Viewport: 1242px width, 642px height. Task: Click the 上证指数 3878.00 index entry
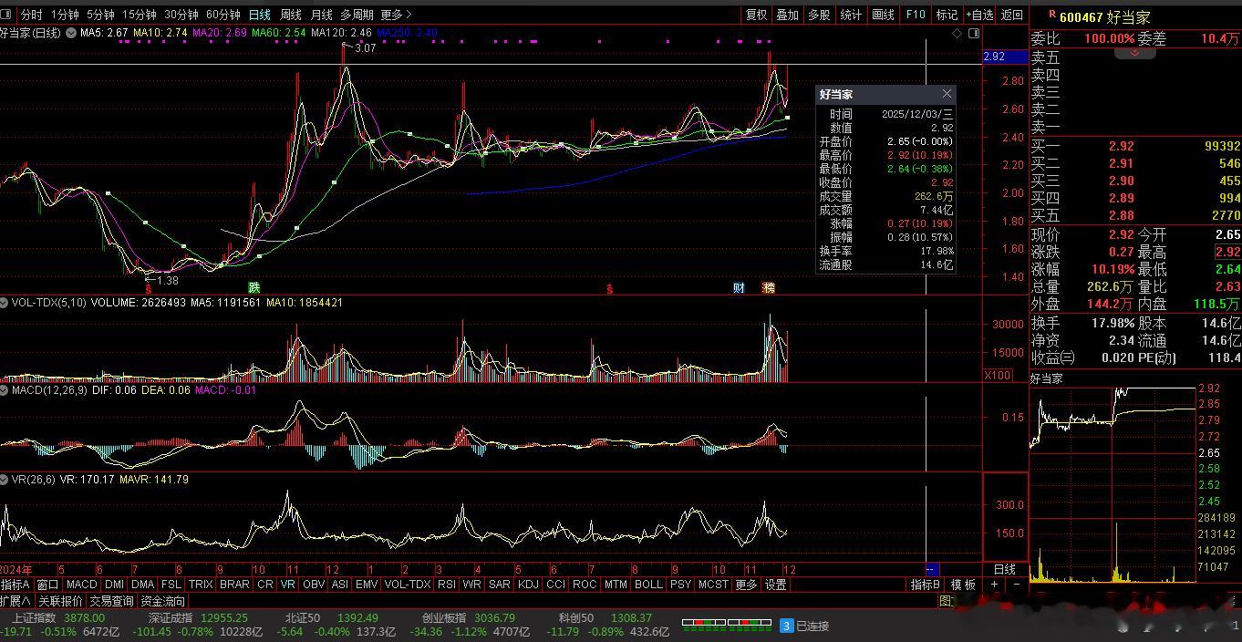58,617
